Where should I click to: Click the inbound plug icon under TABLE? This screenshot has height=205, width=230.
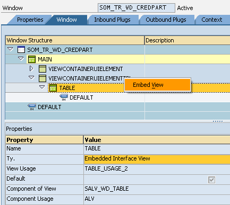click(x=64, y=97)
